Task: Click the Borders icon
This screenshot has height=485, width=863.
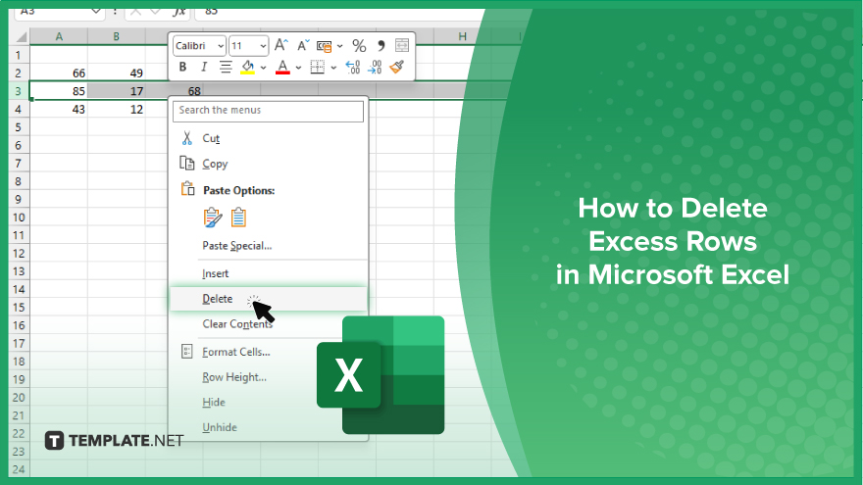Action: [x=317, y=67]
